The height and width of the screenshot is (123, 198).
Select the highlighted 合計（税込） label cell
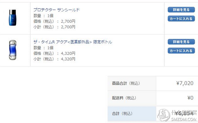[x=132, y=113]
